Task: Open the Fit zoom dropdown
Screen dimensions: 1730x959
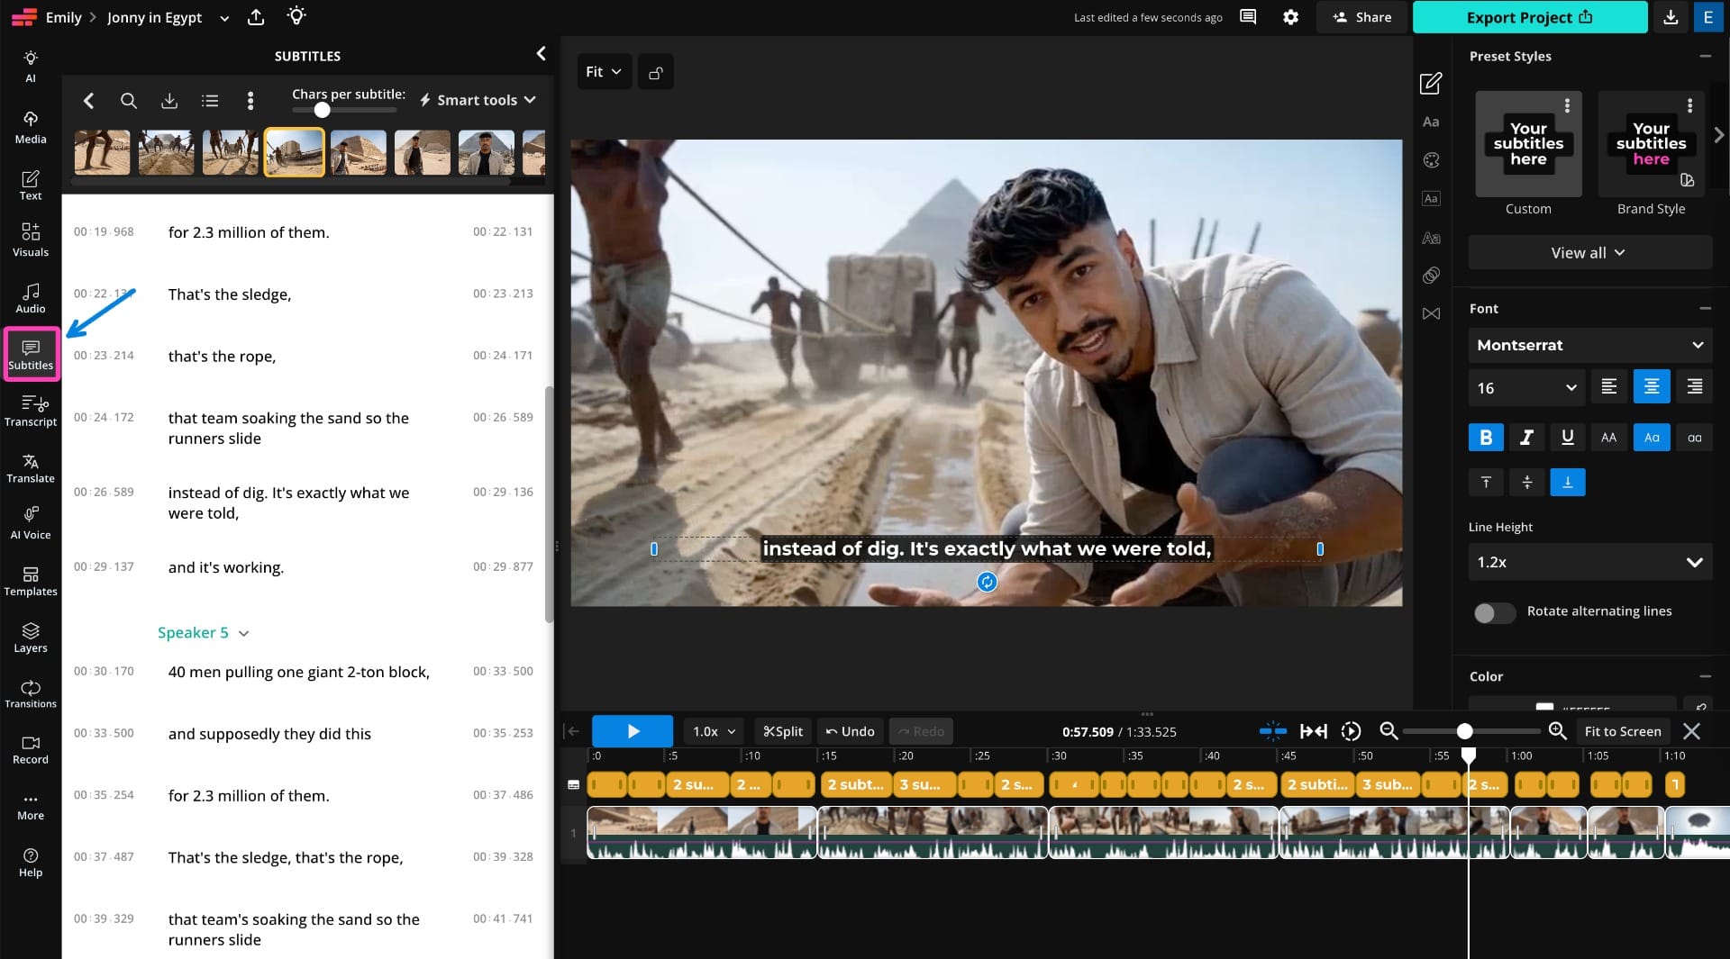Action: coord(604,72)
